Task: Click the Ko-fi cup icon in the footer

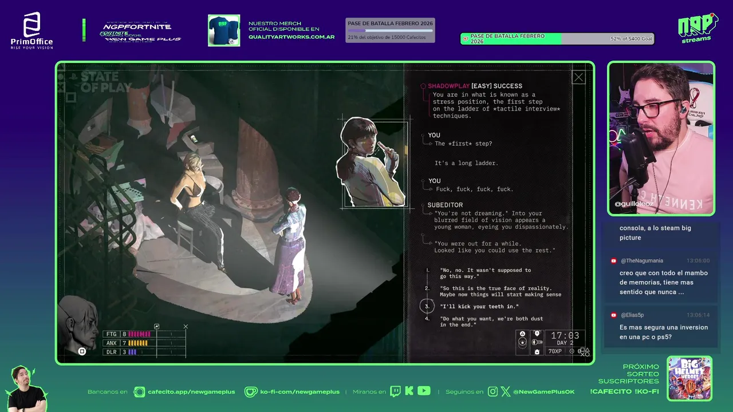Action: 251,392
